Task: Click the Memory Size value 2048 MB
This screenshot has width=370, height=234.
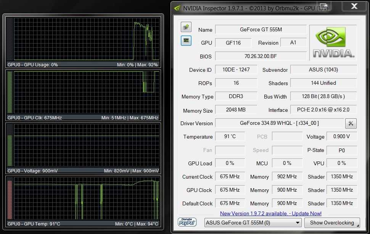Action: pyautogui.click(x=236, y=110)
